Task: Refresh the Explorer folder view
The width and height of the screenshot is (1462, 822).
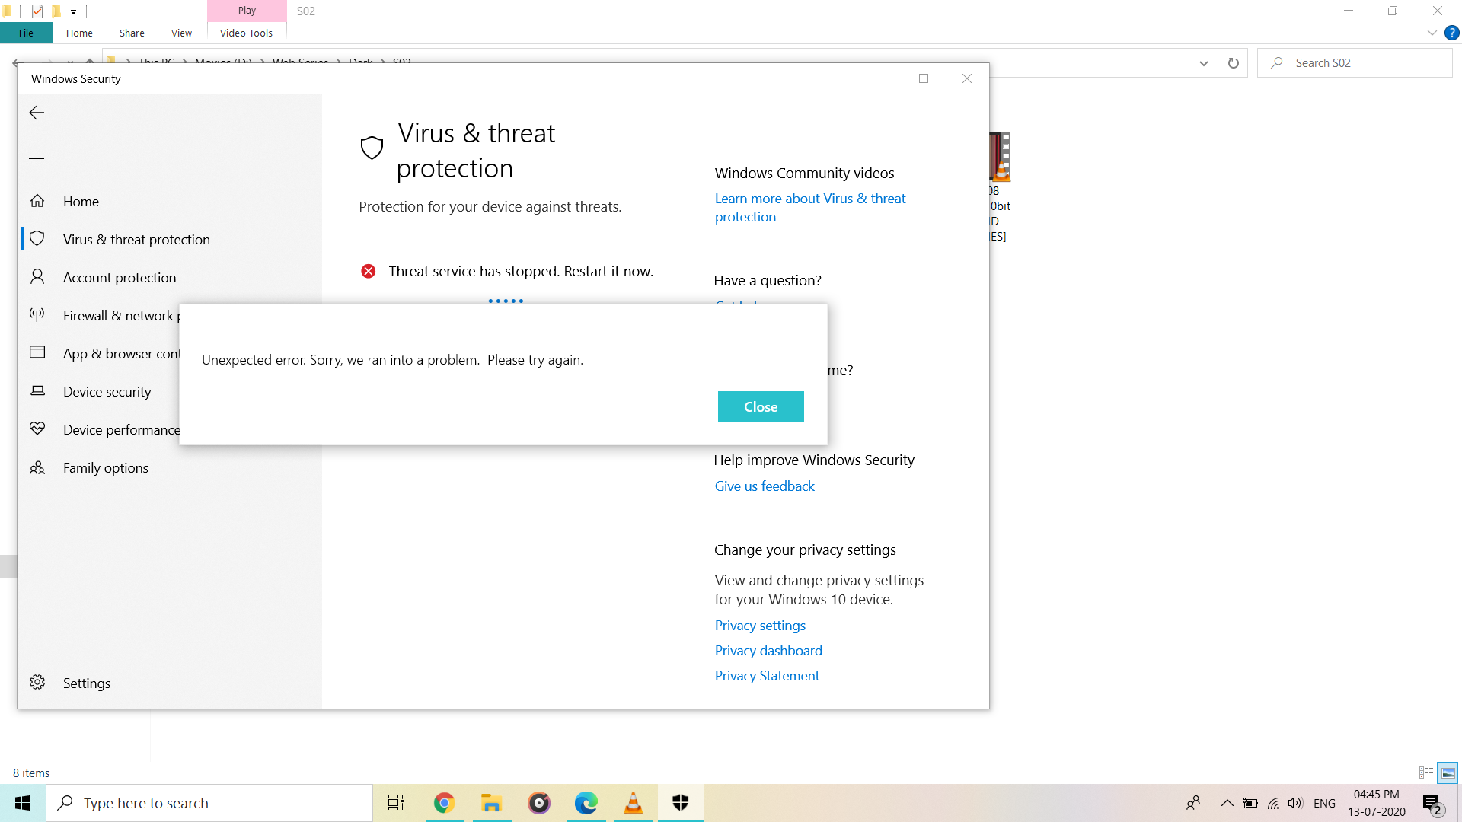Action: tap(1233, 63)
